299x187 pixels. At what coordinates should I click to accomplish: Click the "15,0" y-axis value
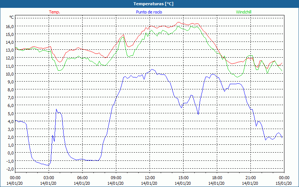tap(10, 34)
